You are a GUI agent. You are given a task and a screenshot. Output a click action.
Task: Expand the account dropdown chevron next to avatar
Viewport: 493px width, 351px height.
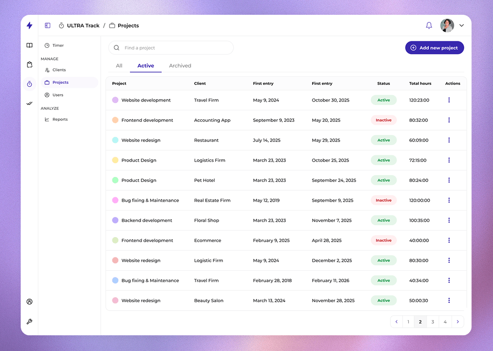(461, 26)
